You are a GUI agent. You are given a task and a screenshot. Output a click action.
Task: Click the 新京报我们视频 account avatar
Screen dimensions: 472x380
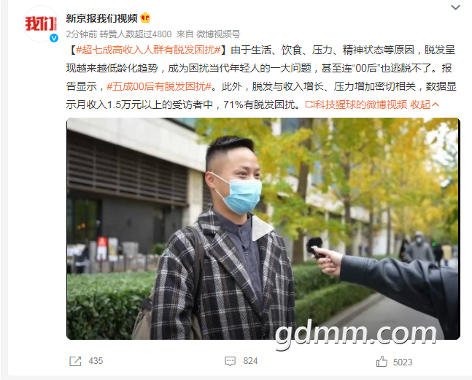(x=40, y=24)
